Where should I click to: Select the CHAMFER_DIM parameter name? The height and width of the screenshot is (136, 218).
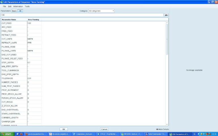point(8,122)
